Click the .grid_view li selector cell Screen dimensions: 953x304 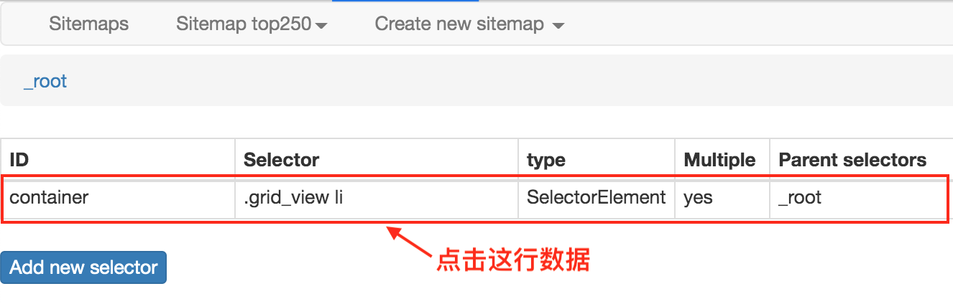pyautogui.click(x=377, y=196)
